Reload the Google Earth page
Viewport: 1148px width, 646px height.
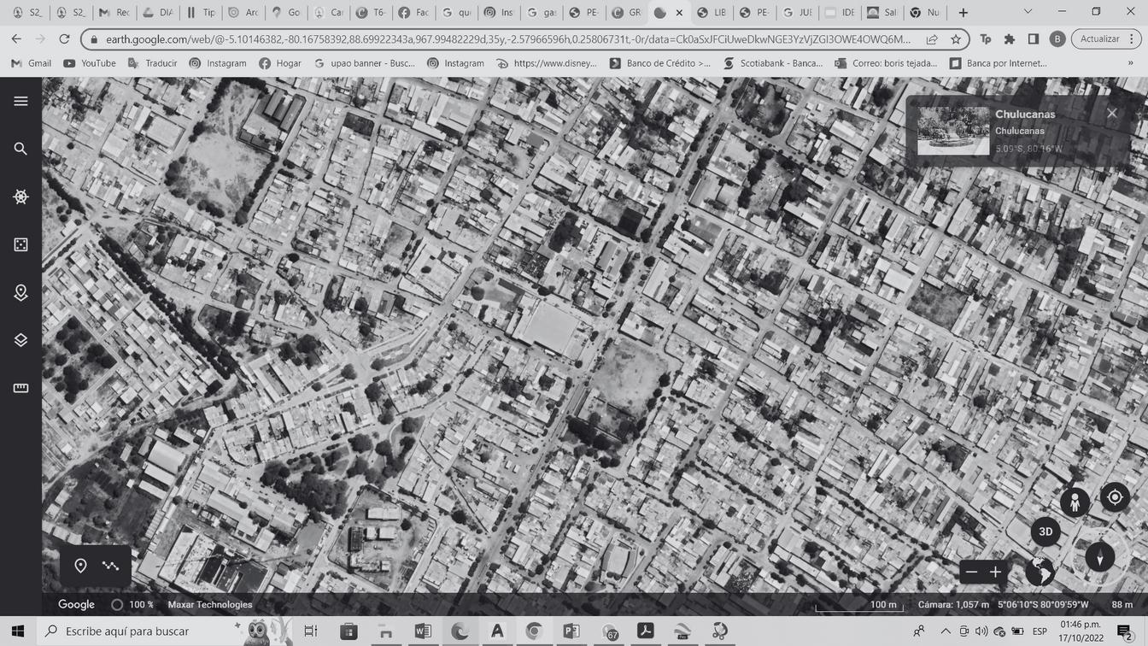[x=64, y=39]
